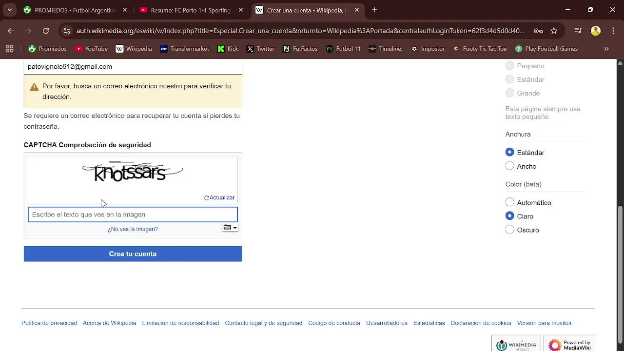Screen dimensions: 624x351
Task: Open Limitación de responsabilidad link
Action: pos(180,323)
